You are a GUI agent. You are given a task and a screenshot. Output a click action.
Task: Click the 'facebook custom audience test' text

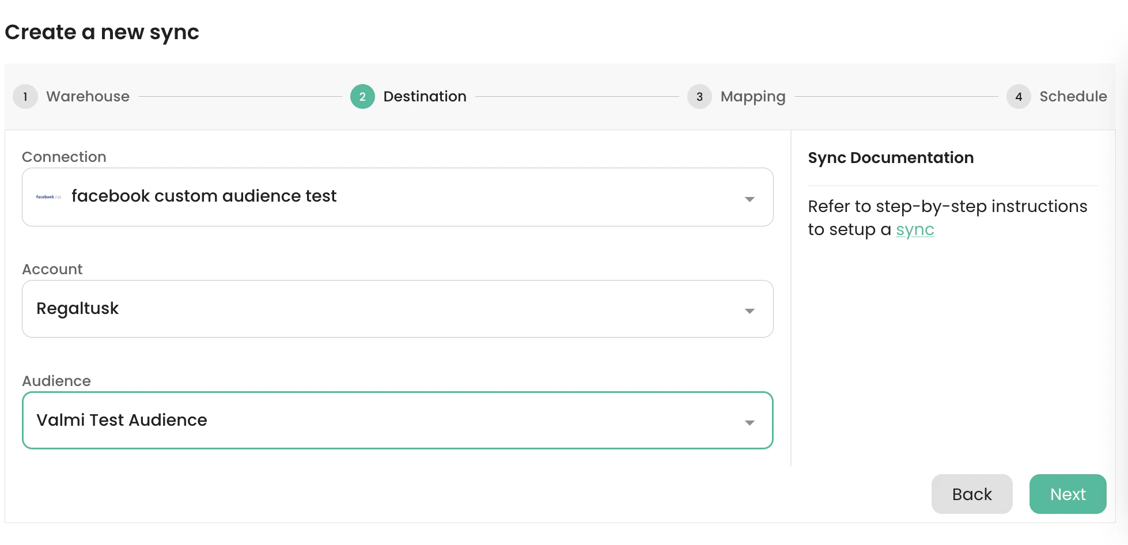204,196
